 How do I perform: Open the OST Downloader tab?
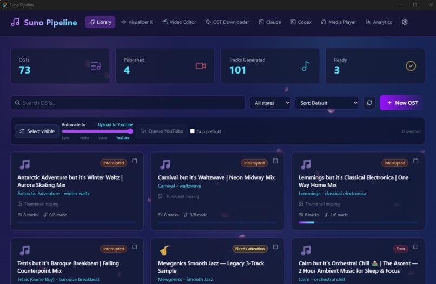click(x=227, y=22)
